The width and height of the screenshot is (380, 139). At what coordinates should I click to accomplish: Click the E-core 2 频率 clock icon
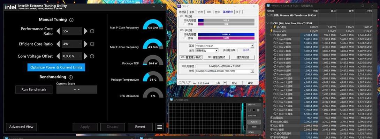point(275,47)
